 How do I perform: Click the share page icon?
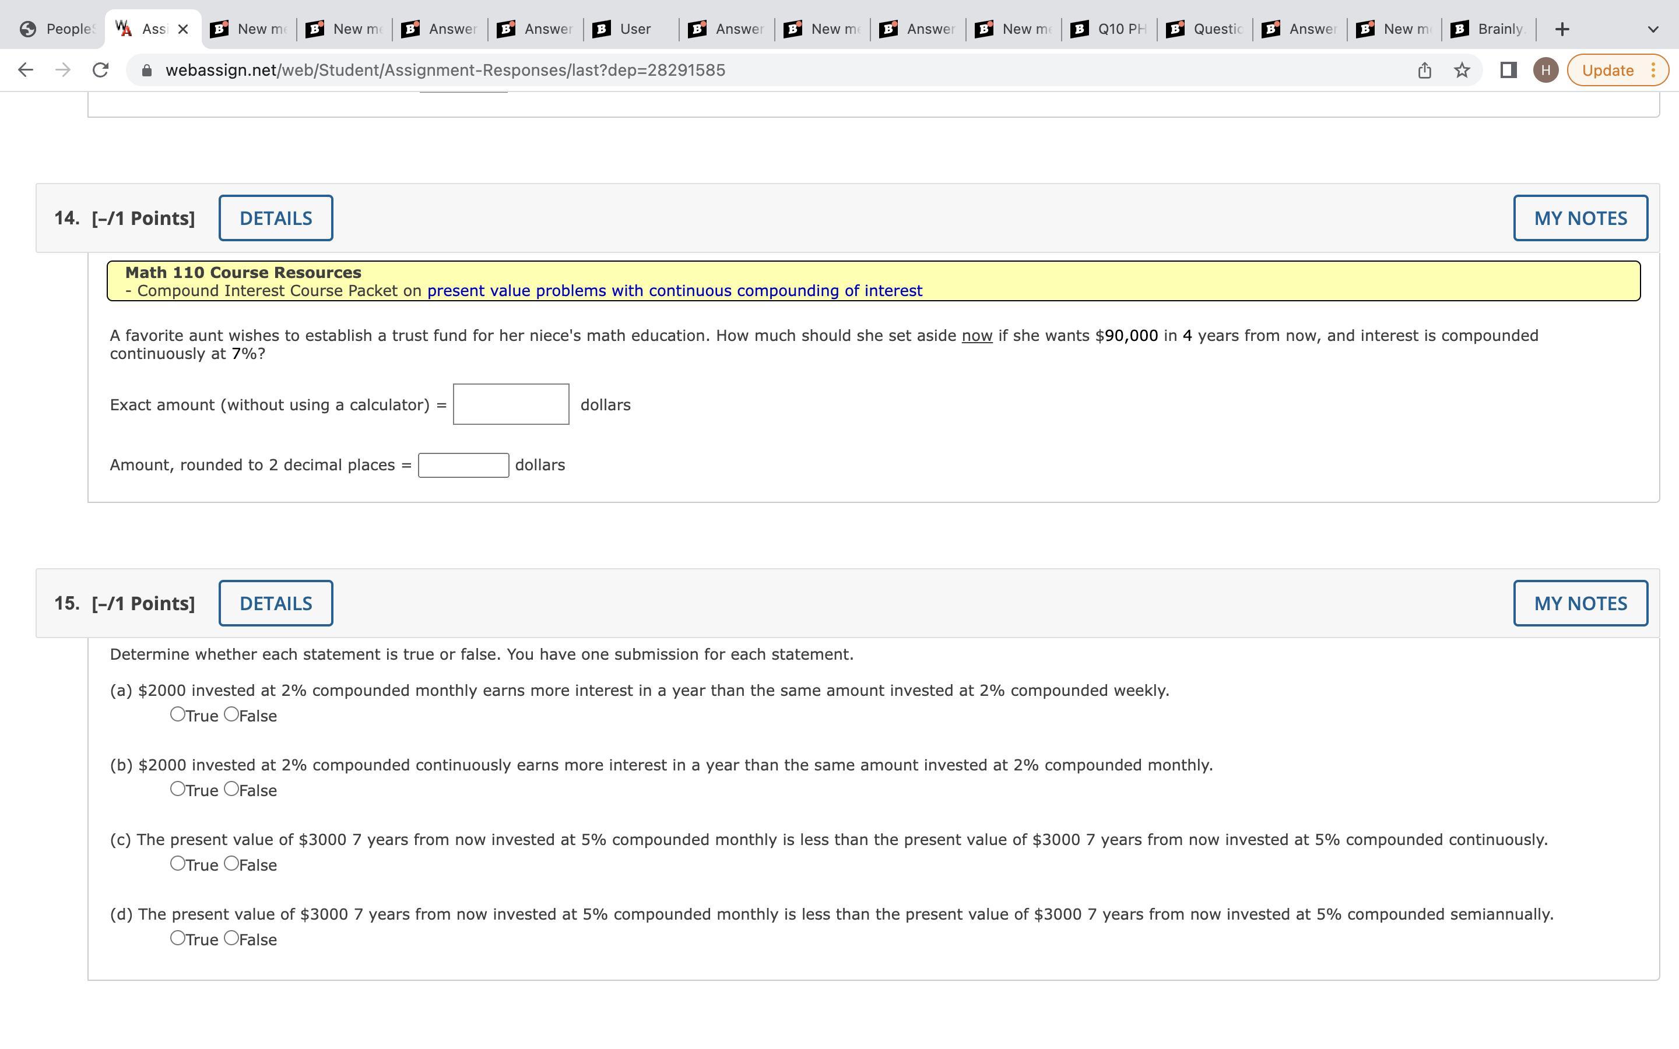(1424, 70)
